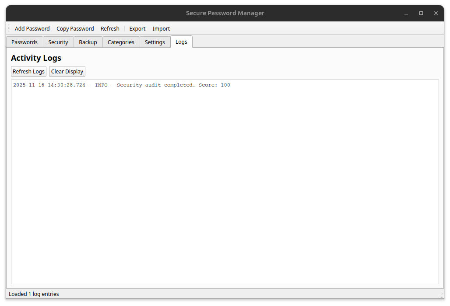Go to the Backup tab
This screenshot has width=450, height=306.
pyautogui.click(x=88, y=42)
